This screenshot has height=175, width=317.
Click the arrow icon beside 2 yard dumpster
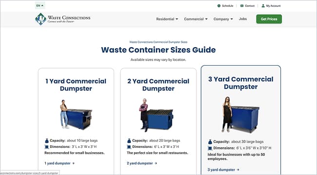point(156,163)
